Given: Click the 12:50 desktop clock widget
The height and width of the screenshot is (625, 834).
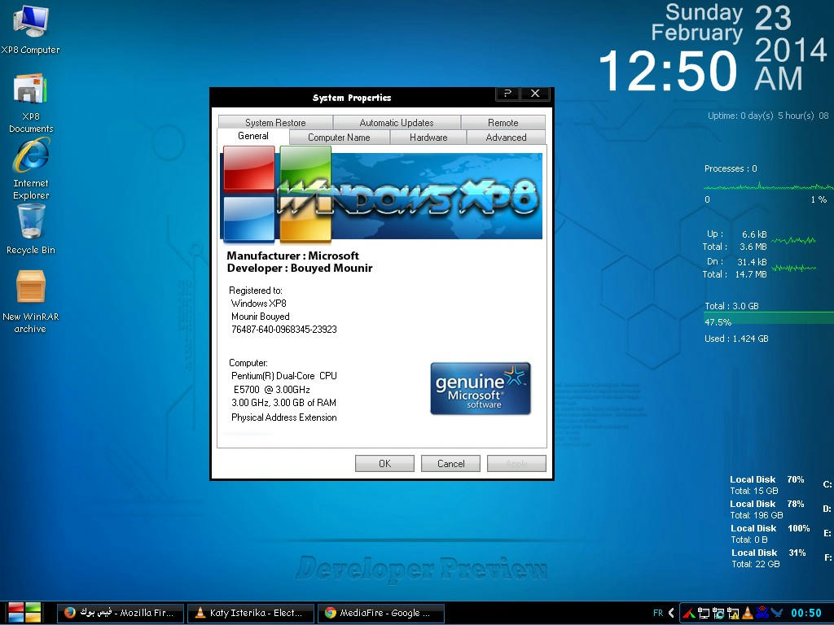Looking at the screenshot, I should tap(668, 70).
